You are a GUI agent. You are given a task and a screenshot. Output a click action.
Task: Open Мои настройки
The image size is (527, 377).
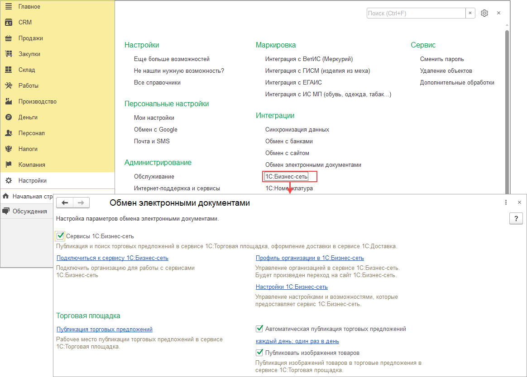[x=154, y=118]
